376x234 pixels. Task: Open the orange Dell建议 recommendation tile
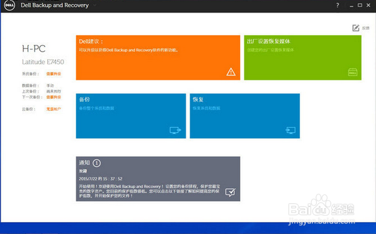pos(158,57)
